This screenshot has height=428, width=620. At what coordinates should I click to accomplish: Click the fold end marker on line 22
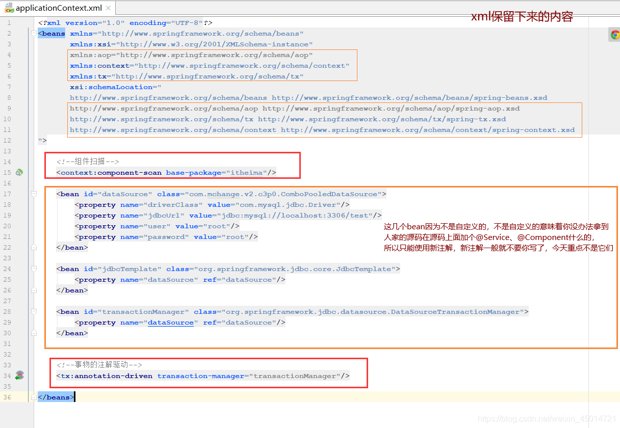coord(34,248)
